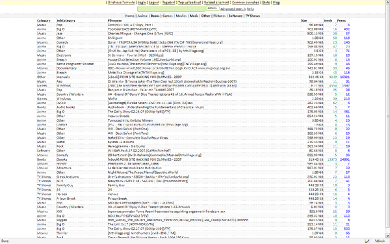Select the 'Software' category cell
Viewport: 390px width, 244px height.
click(44, 151)
